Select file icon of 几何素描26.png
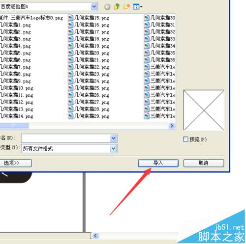 (x=70, y=95)
